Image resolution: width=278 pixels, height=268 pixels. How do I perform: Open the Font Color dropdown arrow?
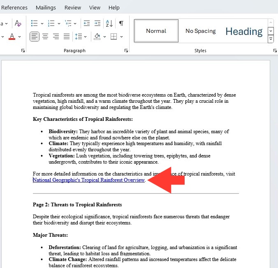pyautogui.click(x=19, y=37)
